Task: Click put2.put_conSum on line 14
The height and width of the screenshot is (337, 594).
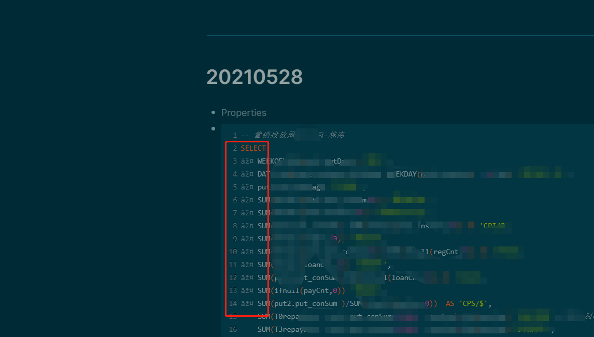Action: (x=306, y=303)
